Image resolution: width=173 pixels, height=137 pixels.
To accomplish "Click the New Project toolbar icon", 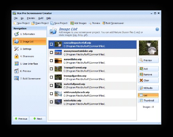I will pos(15,23).
